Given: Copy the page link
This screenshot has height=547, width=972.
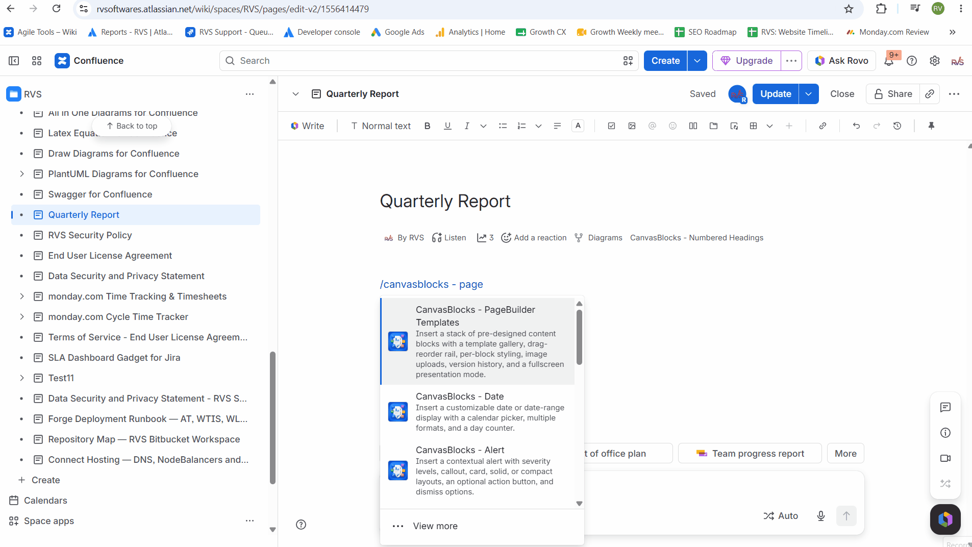Looking at the screenshot, I should (x=930, y=94).
